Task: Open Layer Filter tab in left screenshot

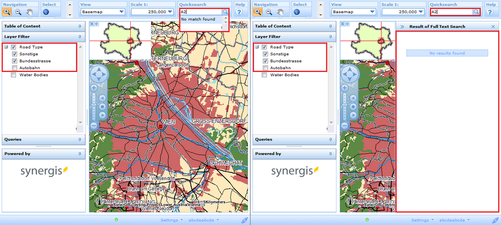Action: click(x=44, y=37)
